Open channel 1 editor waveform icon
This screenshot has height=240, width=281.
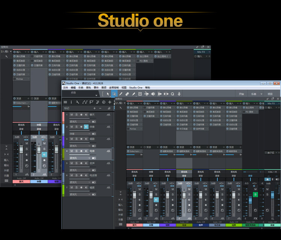tap(140, 219)
